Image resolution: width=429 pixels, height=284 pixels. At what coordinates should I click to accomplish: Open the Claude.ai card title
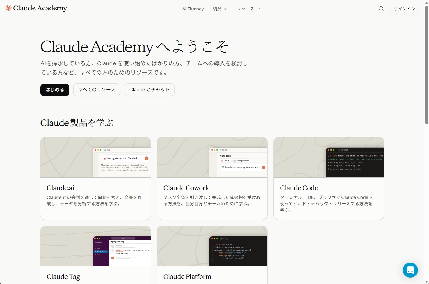61,188
